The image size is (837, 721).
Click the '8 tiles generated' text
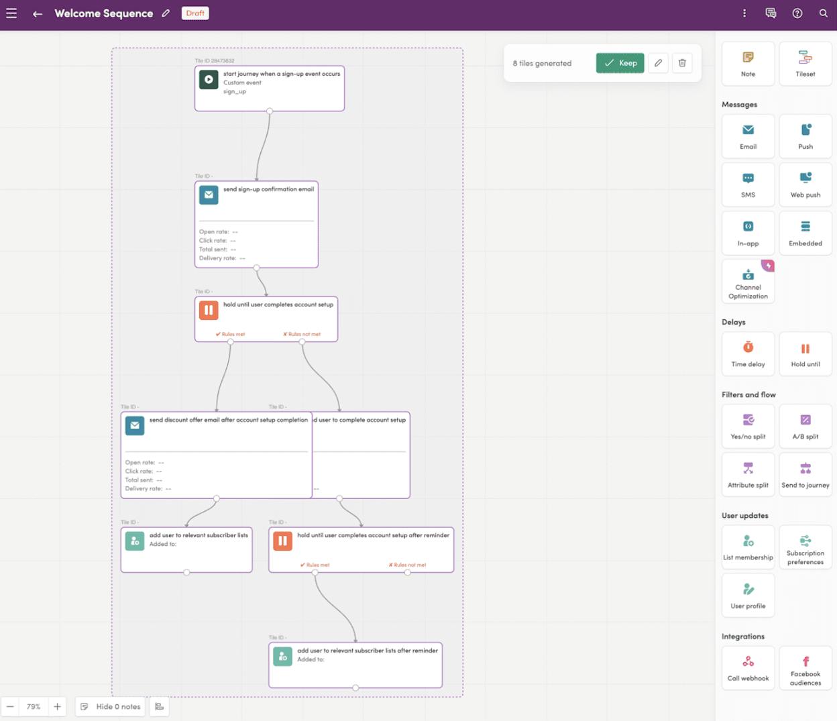[x=542, y=64]
